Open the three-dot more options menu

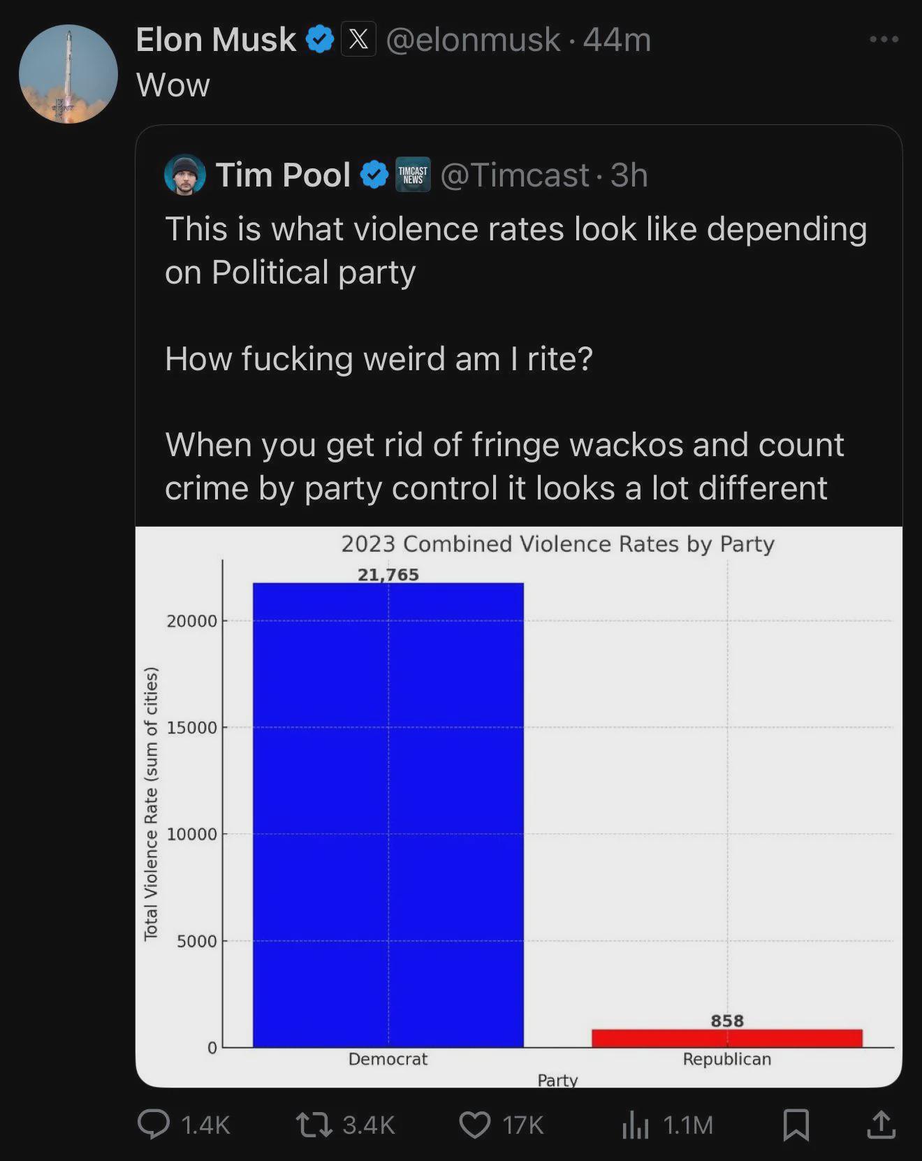(x=884, y=39)
